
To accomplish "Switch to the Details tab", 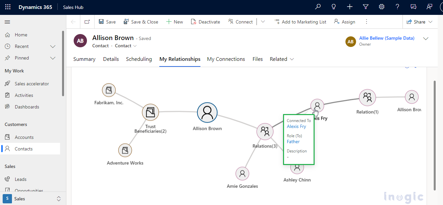I will [111, 59].
